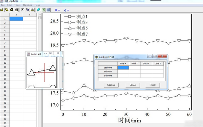Click the '0' x-axis label
203x127 pixels.
63,114
